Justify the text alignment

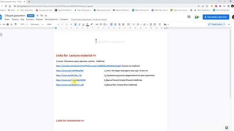[123, 24]
